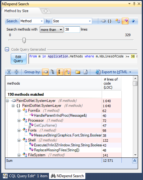The width and height of the screenshot is (143, 180).
Task: Open the Export to HTML dropdown arrow
Action: tap(130, 72)
